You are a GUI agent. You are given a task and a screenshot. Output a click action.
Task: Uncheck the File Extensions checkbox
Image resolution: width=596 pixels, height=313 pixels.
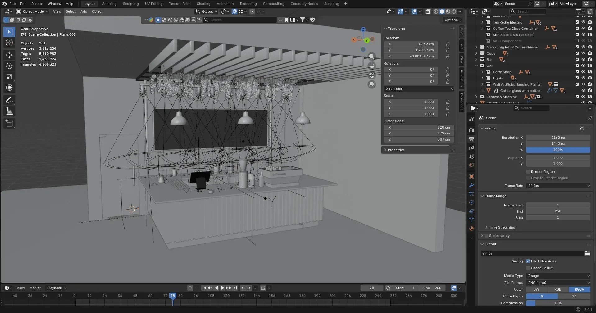[528, 261]
